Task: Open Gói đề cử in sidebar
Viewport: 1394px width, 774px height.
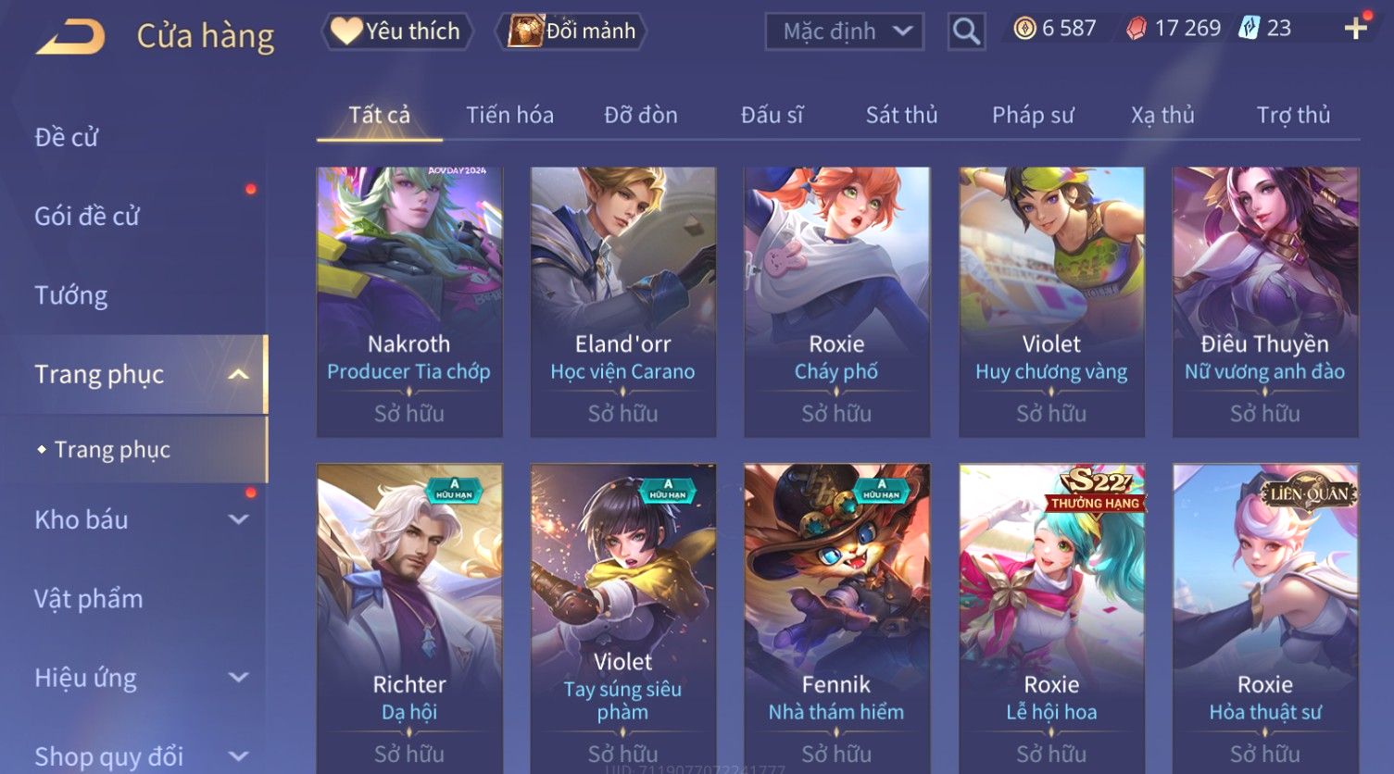Action: pos(87,217)
